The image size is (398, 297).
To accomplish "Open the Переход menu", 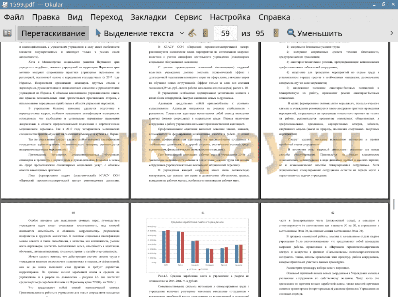I will coord(107,17).
